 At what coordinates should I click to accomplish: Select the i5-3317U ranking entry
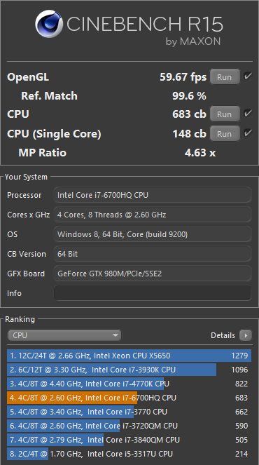[x=129, y=454]
